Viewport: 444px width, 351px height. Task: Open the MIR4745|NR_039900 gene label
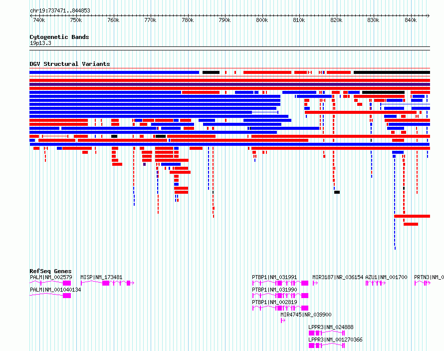(x=306, y=315)
